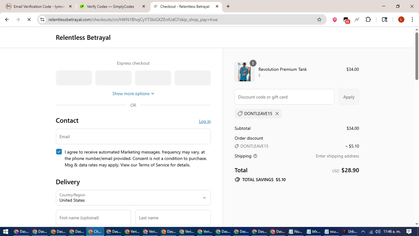419x236 pixels.
Task: Focus the Discount code or gift card field
Action: (284, 97)
